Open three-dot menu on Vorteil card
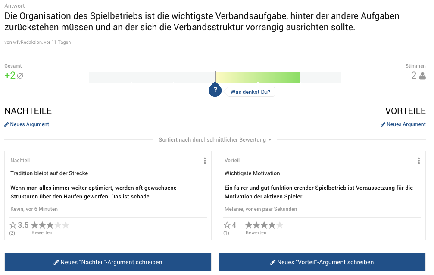This screenshot has width=434, height=275. [x=418, y=161]
